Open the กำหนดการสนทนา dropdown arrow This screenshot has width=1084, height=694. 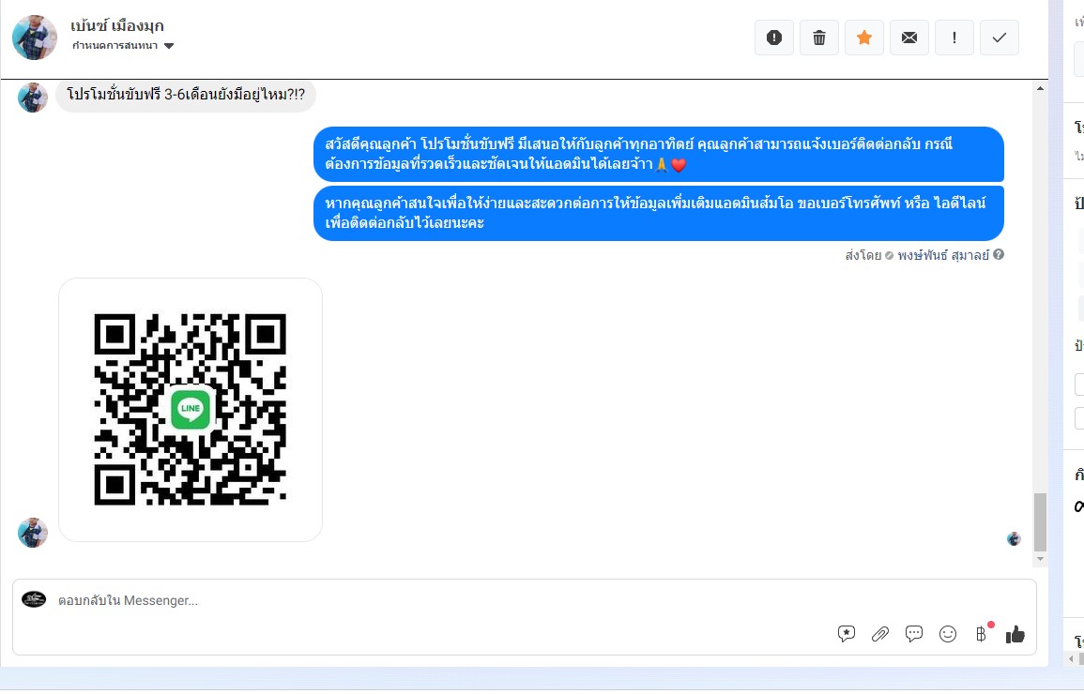[169, 46]
